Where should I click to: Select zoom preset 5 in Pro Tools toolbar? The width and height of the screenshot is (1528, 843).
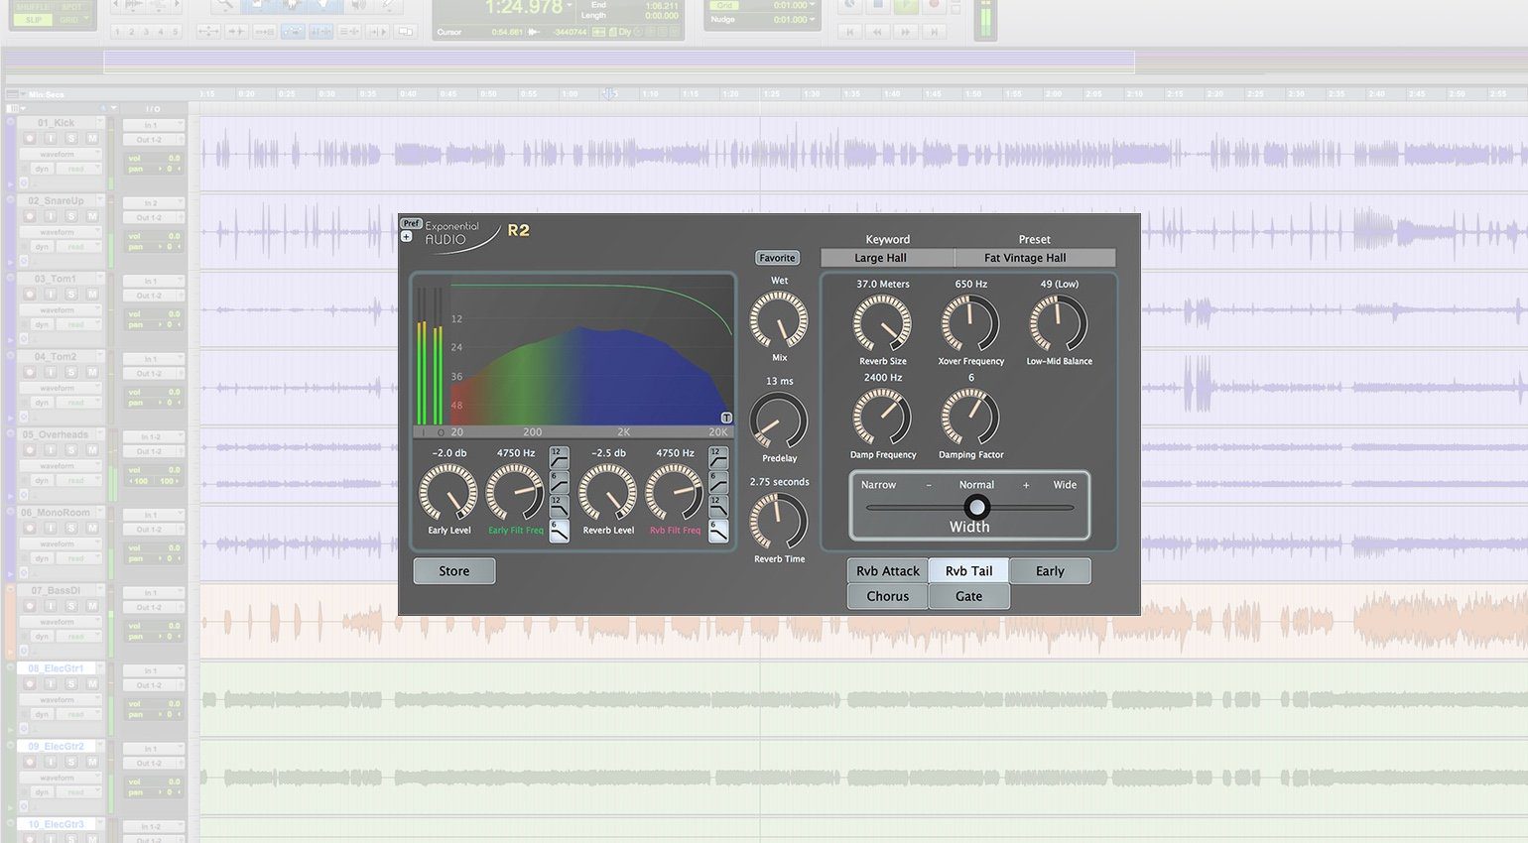176,32
